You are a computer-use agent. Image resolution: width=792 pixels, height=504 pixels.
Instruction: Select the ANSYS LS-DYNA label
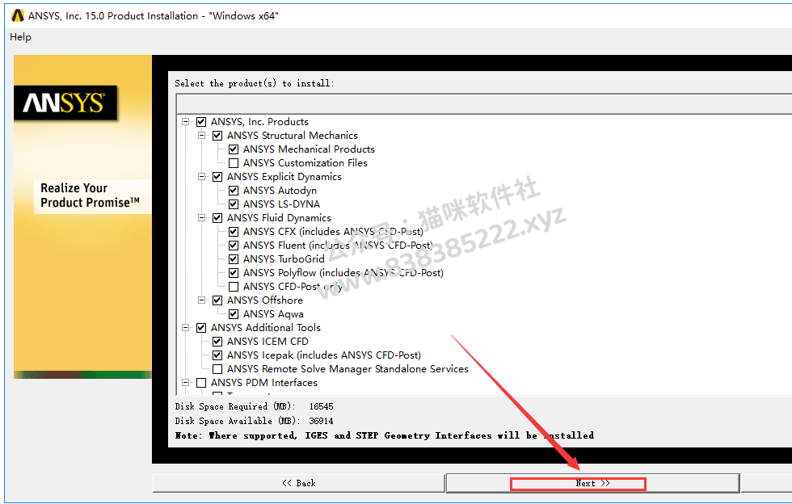coord(281,204)
